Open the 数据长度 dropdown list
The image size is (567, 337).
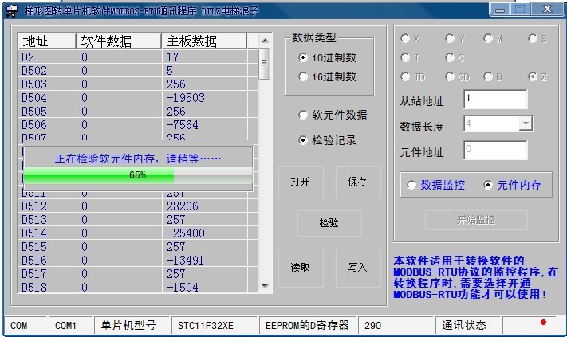525,123
